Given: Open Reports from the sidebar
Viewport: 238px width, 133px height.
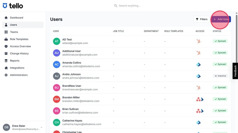Looking at the screenshot, I should (x=23, y=60).
